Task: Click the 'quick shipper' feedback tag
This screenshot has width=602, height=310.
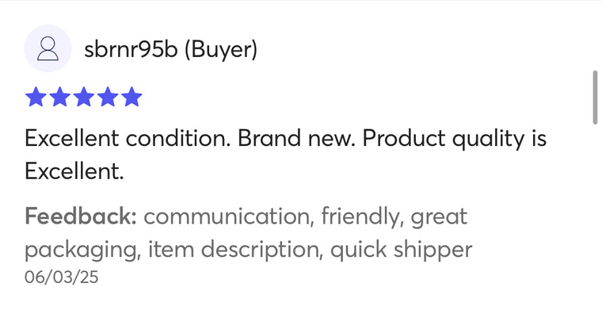Action: pyautogui.click(x=402, y=251)
